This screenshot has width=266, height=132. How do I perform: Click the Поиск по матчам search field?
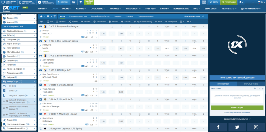pyautogui.click(x=192, y=16)
